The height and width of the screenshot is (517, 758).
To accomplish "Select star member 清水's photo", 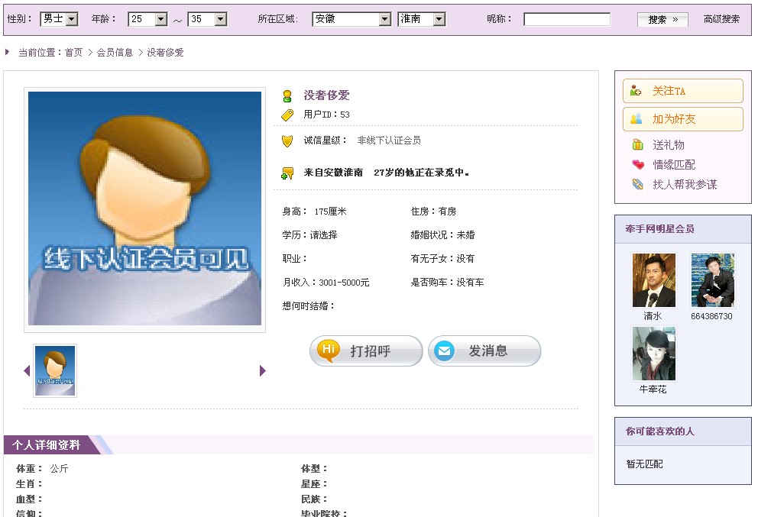I will (x=653, y=280).
